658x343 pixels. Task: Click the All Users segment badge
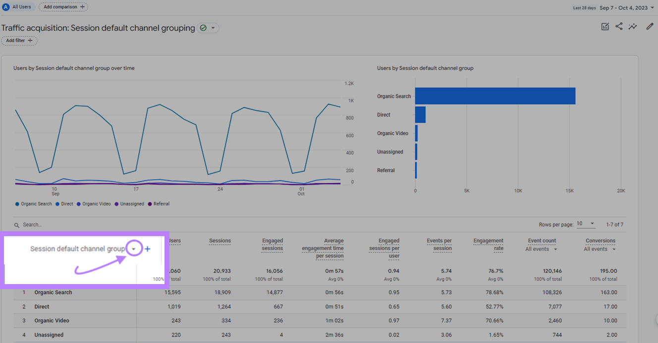(x=17, y=7)
